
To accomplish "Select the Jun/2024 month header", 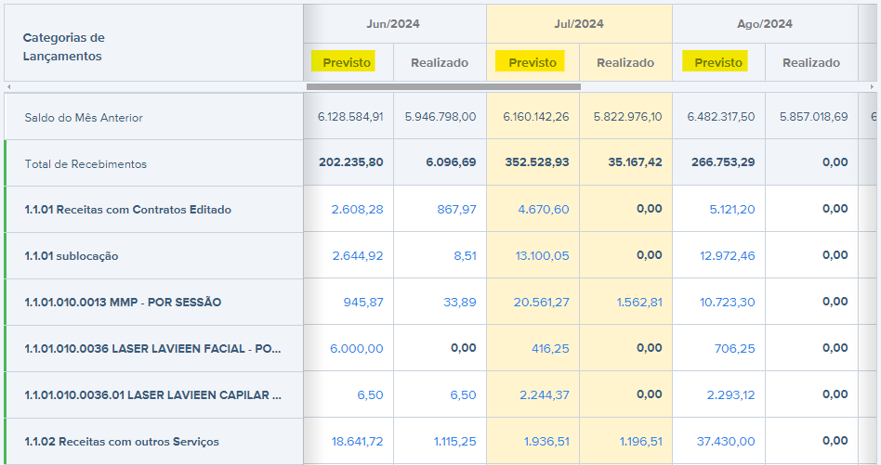I will tap(394, 24).
